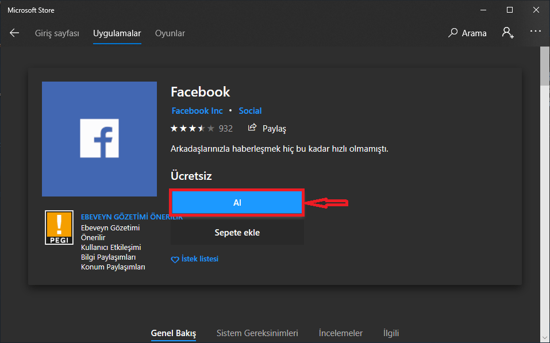Switch to the Oyunlar tab

pos(170,33)
